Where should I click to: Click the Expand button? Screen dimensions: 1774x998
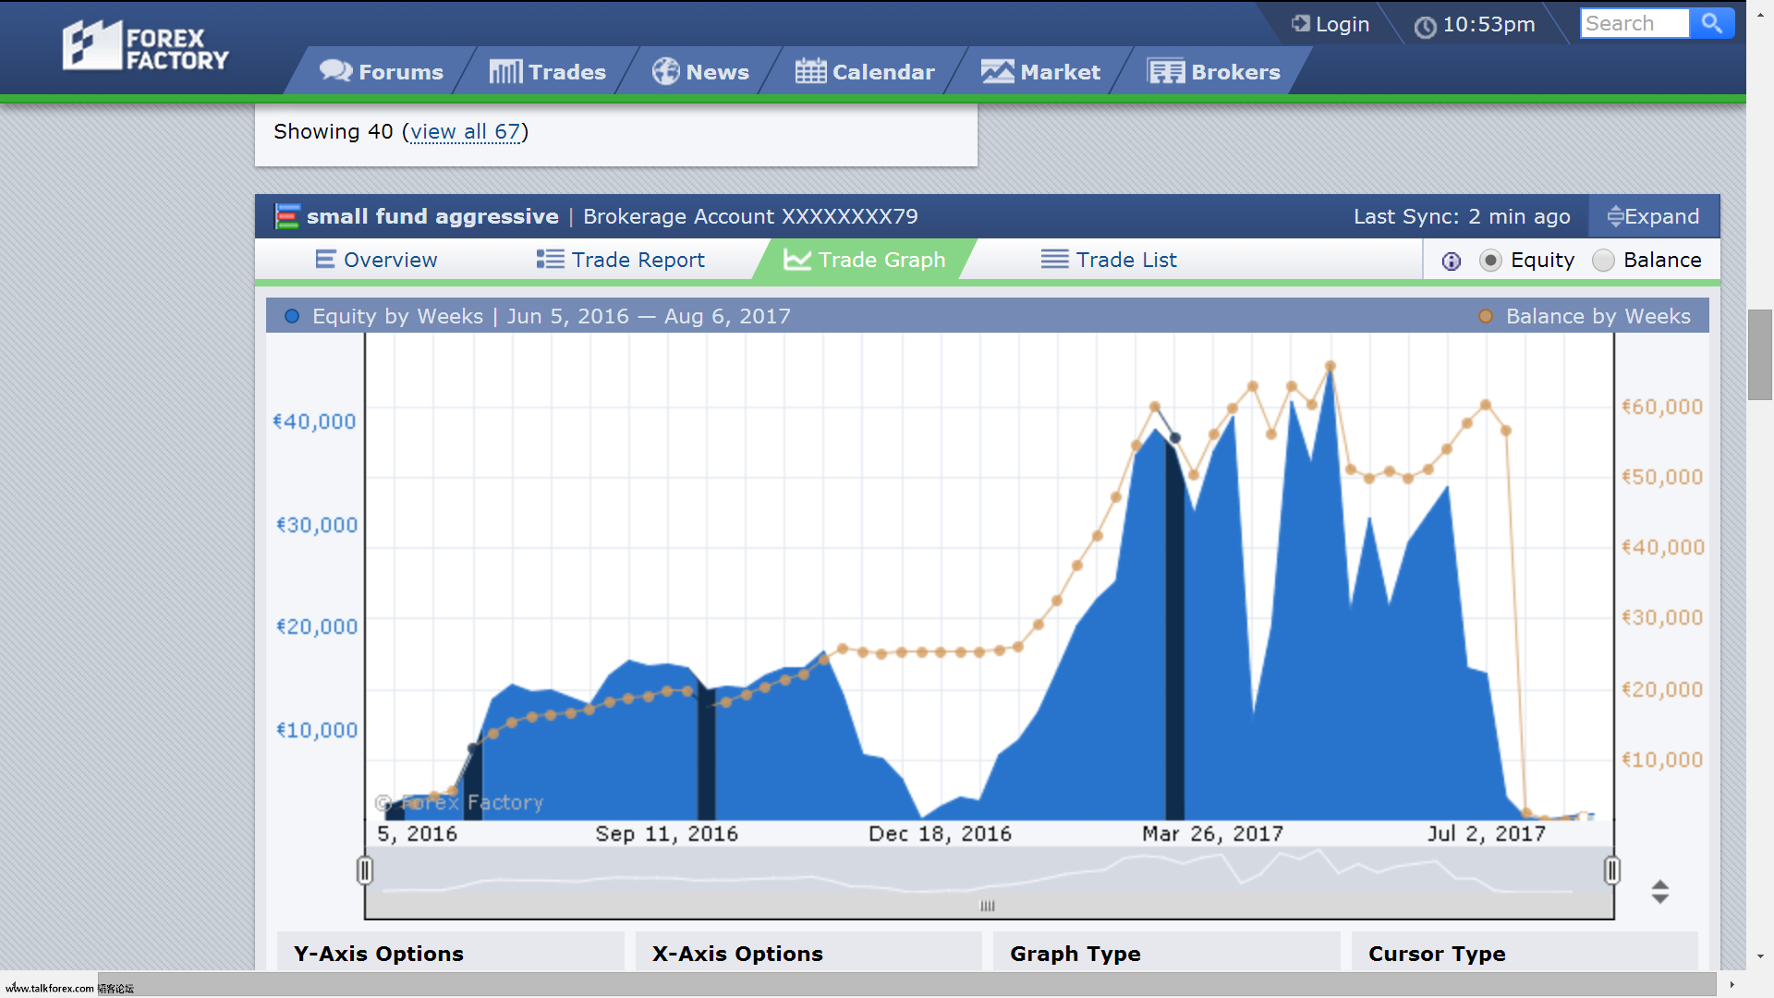click(x=1653, y=216)
